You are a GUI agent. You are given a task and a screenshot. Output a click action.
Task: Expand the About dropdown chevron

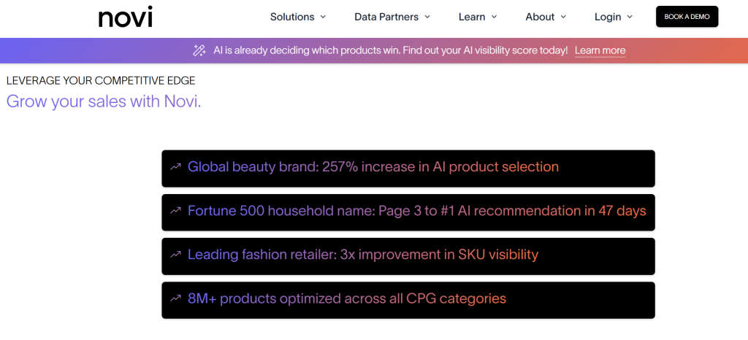(563, 17)
